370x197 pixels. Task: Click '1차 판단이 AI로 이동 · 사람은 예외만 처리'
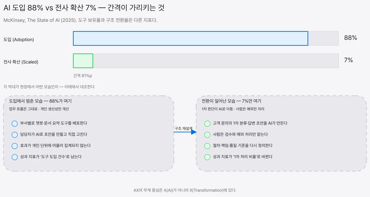click(233, 109)
